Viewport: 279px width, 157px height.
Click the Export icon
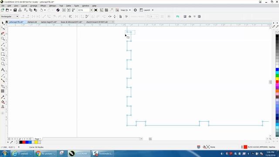pos(69,10)
